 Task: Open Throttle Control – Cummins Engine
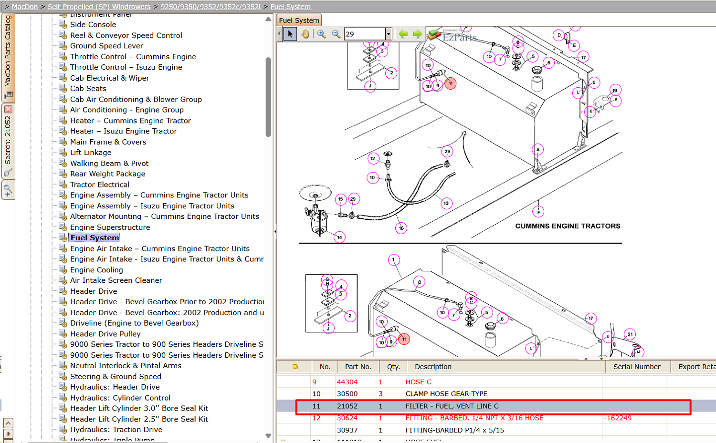[133, 56]
